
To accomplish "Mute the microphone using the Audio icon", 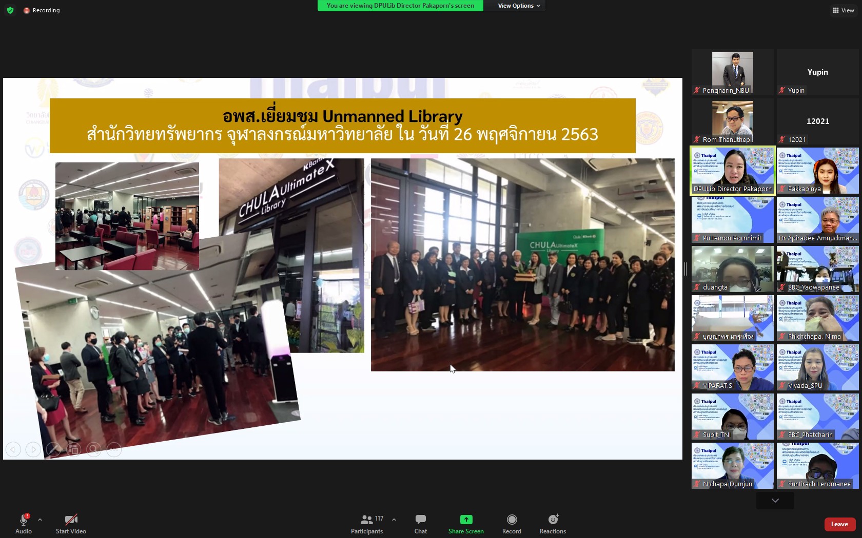I will tap(23, 520).
